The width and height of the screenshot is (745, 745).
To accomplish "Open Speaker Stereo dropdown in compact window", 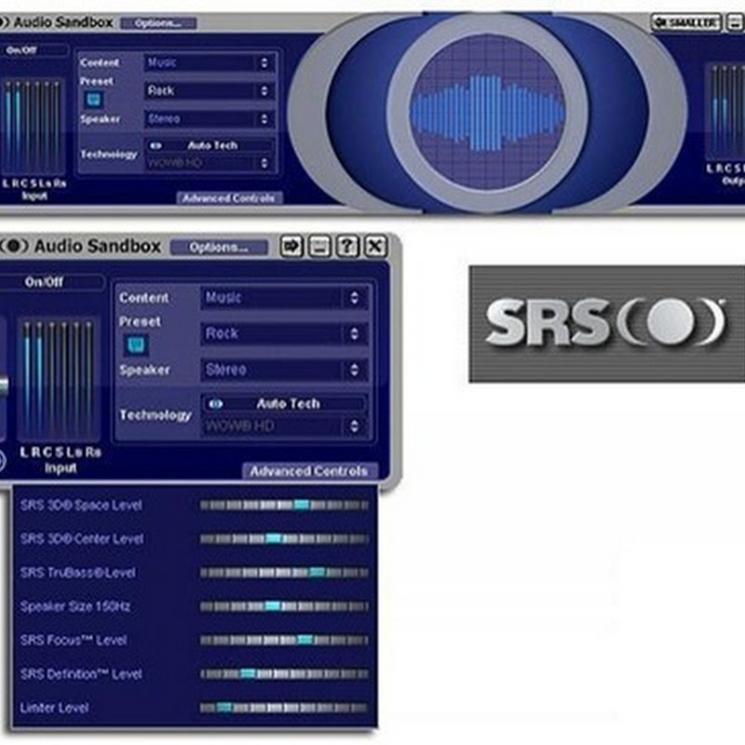I will tap(284, 370).
